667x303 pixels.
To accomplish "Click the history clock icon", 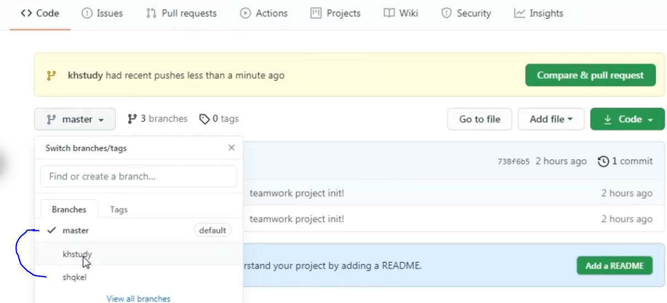I will (604, 161).
